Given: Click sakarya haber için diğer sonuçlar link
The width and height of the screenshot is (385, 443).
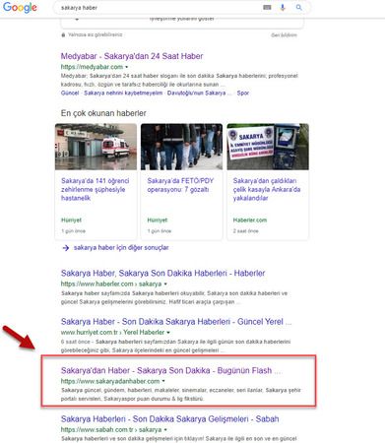Looking at the screenshot, I should click(121, 248).
